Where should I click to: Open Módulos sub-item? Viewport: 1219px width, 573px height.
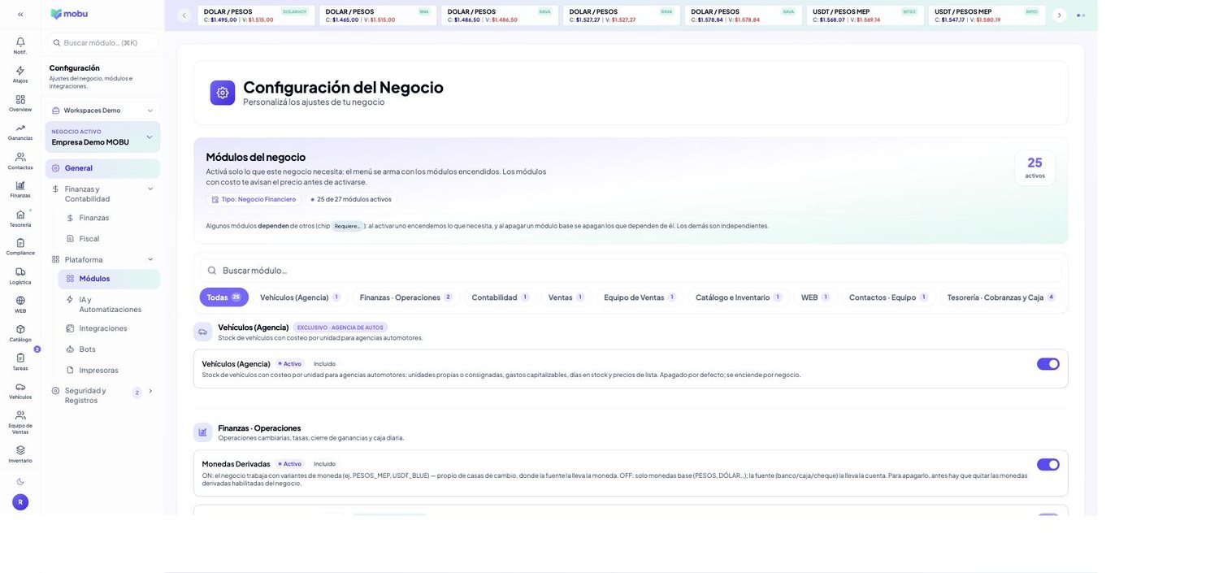point(109,279)
